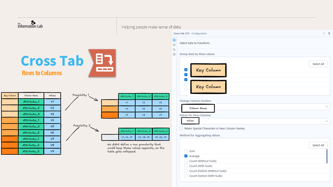Click Select All in Group data section
Screen dimensions: 333x187
point(318,64)
